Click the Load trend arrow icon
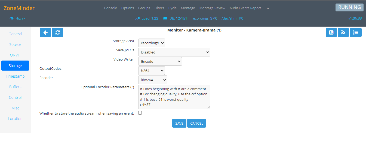Viewport: 366px width, 142px height. [x=137, y=18]
